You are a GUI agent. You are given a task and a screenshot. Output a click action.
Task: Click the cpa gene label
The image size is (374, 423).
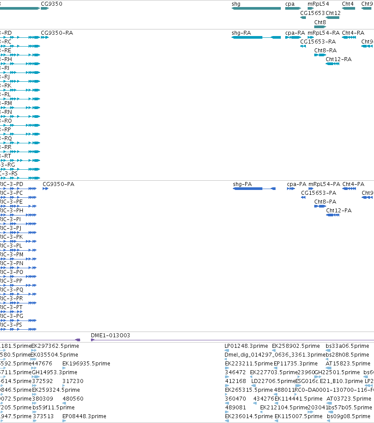pos(290,4)
